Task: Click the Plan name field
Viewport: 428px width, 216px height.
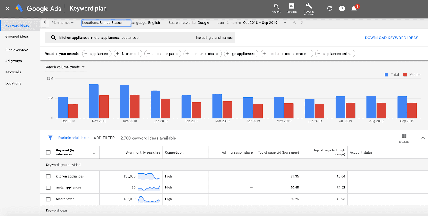Action: tap(63, 23)
